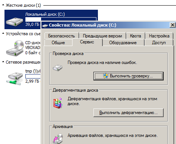Click the tmp drive capacity bar
The height and width of the screenshot is (144, 176).
point(33,76)
